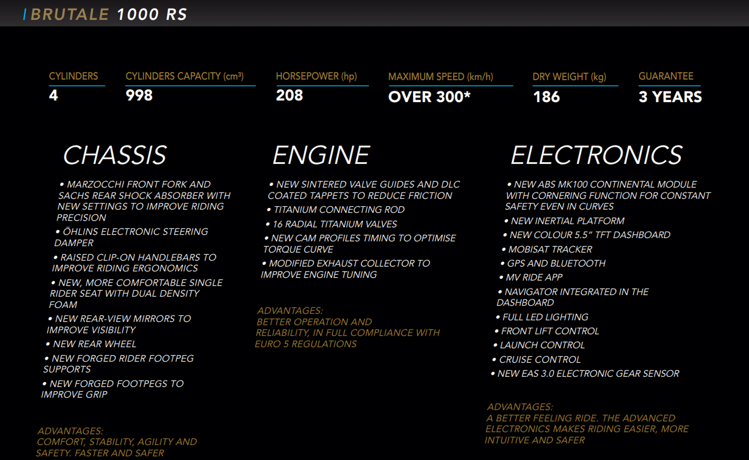Image resolution: width=749 pixels, height=460 pixels.
Task: Click the CYLINDERS label
Action: tap(73, 76)
